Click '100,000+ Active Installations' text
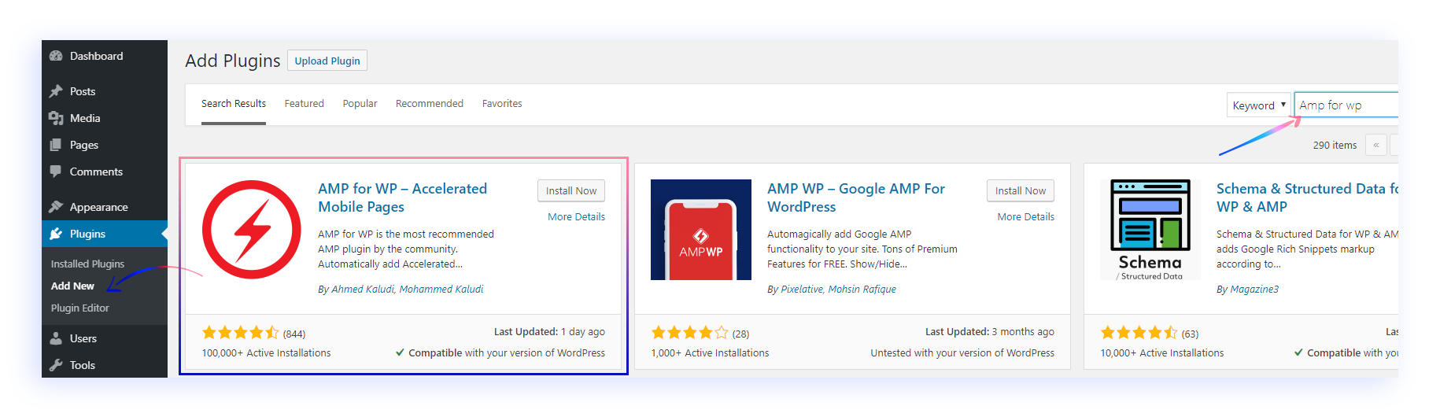The height and width of the screenshot is (417, 1440). [x=266, y=353]
